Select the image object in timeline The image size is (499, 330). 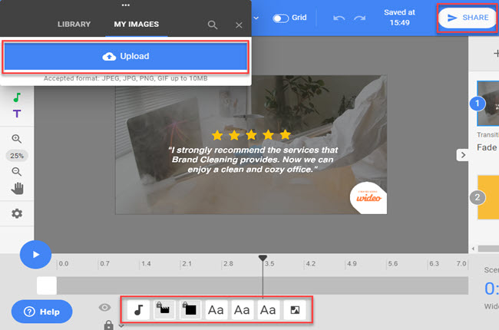[295, 309]
